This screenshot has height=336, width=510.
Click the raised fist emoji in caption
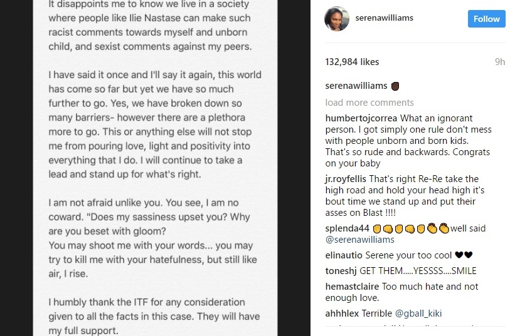[x=395, y=86]
